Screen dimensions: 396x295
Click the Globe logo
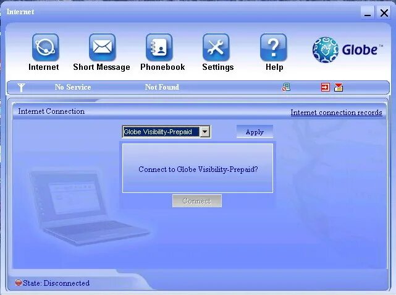pyautogui.click(x=348, y=49)
